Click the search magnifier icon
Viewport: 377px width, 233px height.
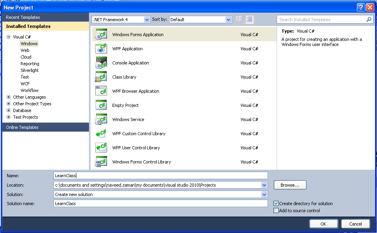pyautogui.click(x=369, y=19)
